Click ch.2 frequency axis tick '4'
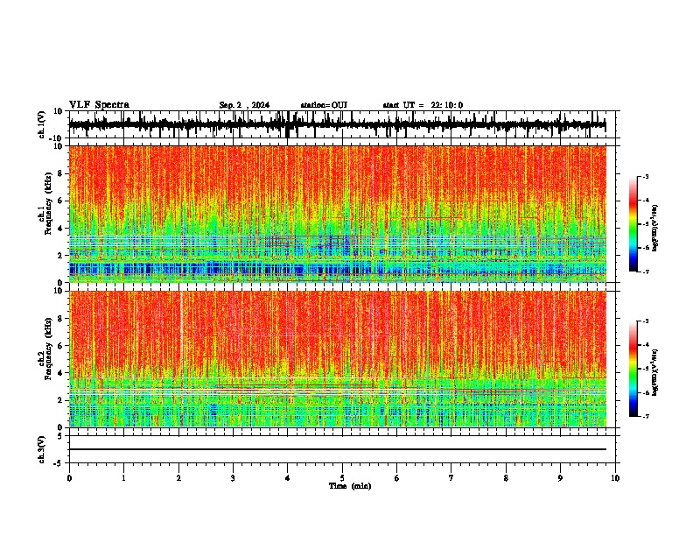Image resolution: width=693 pixels, height=536 pixels. 61,373
